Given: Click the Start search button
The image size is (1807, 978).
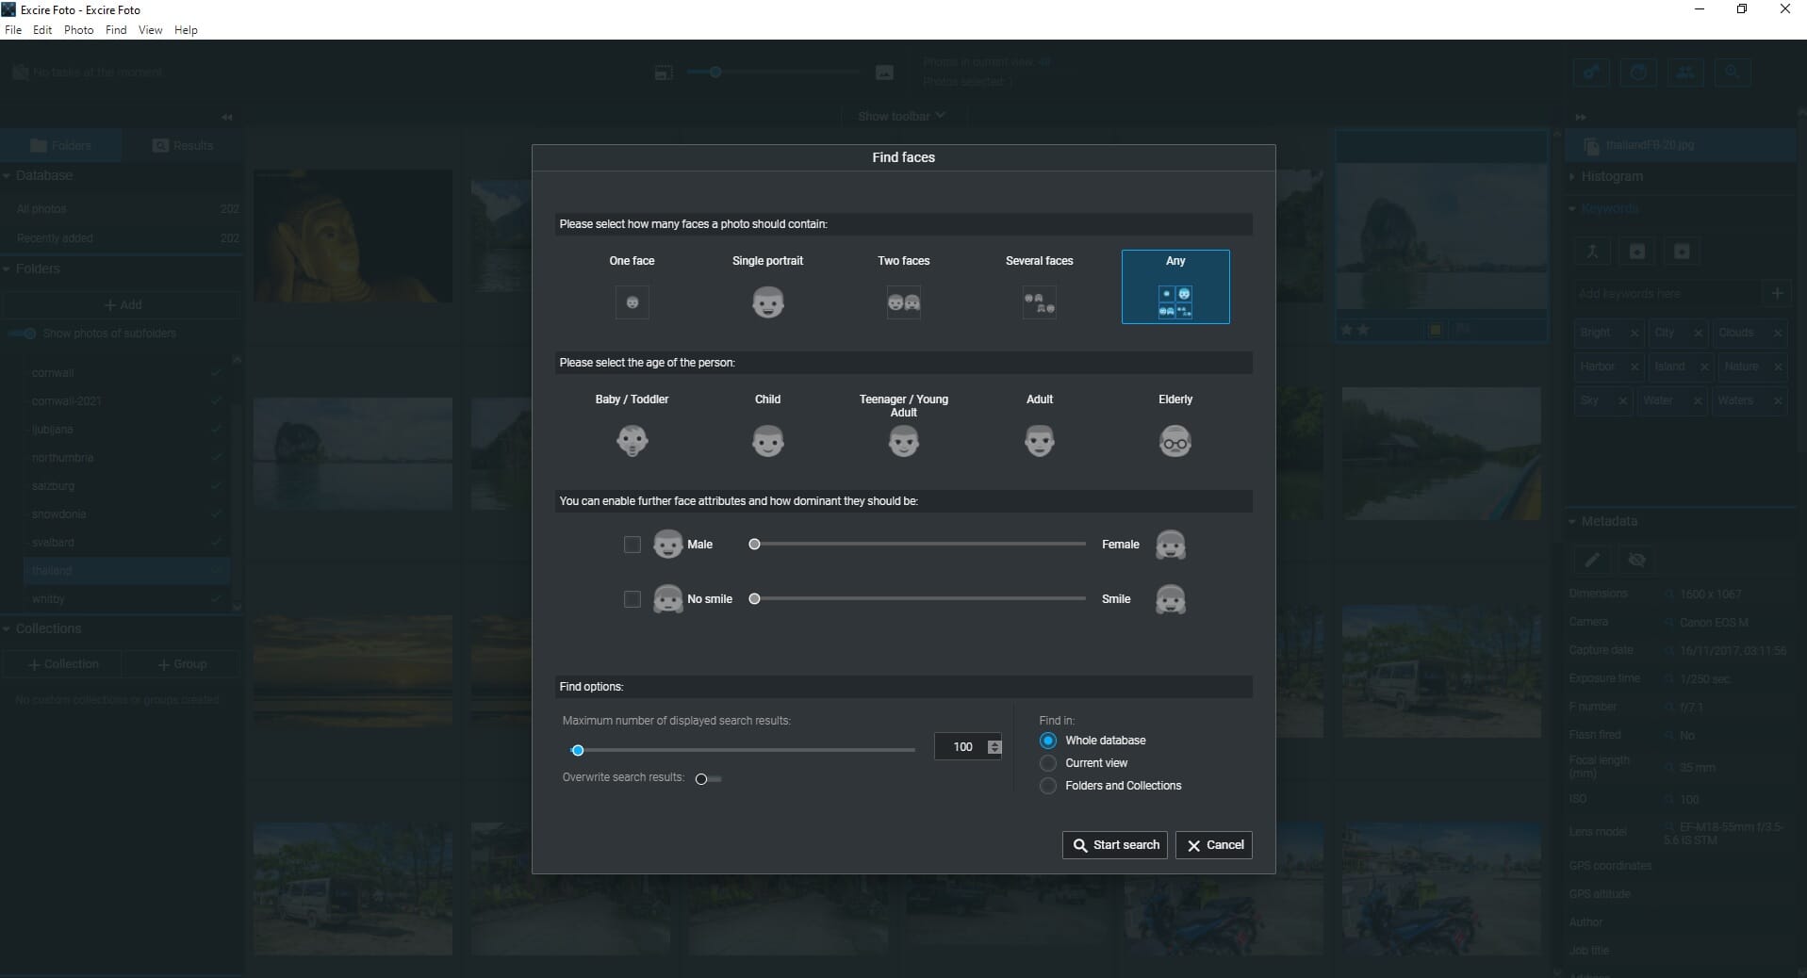Looking at the screenshot, I should point(1115,845).
